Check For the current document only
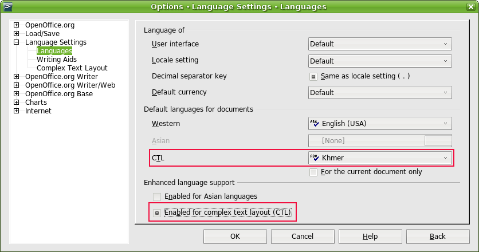Viewport: 479px width, 252px height. (x=313, y=172)
